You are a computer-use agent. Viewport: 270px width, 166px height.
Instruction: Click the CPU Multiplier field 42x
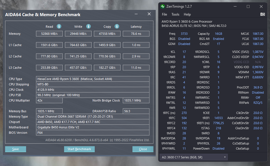tap(49, 100)
